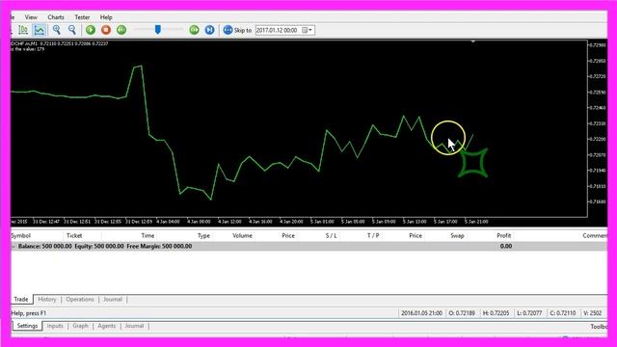This screenshot has width=617, height=347.
Task: Sort by the Ticket column header
Action: click(74, 235)
